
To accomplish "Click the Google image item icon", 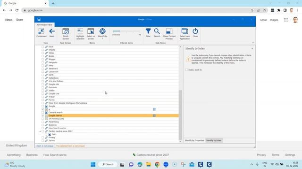I will (x=46, y=106).
